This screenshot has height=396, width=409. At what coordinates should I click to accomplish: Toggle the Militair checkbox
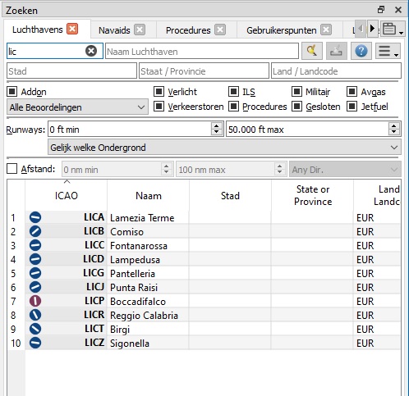(296, 92)
